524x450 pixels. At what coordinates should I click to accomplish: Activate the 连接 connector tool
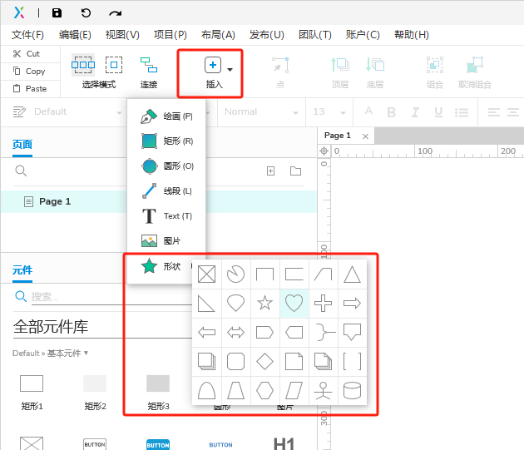[x=149, y=72]
